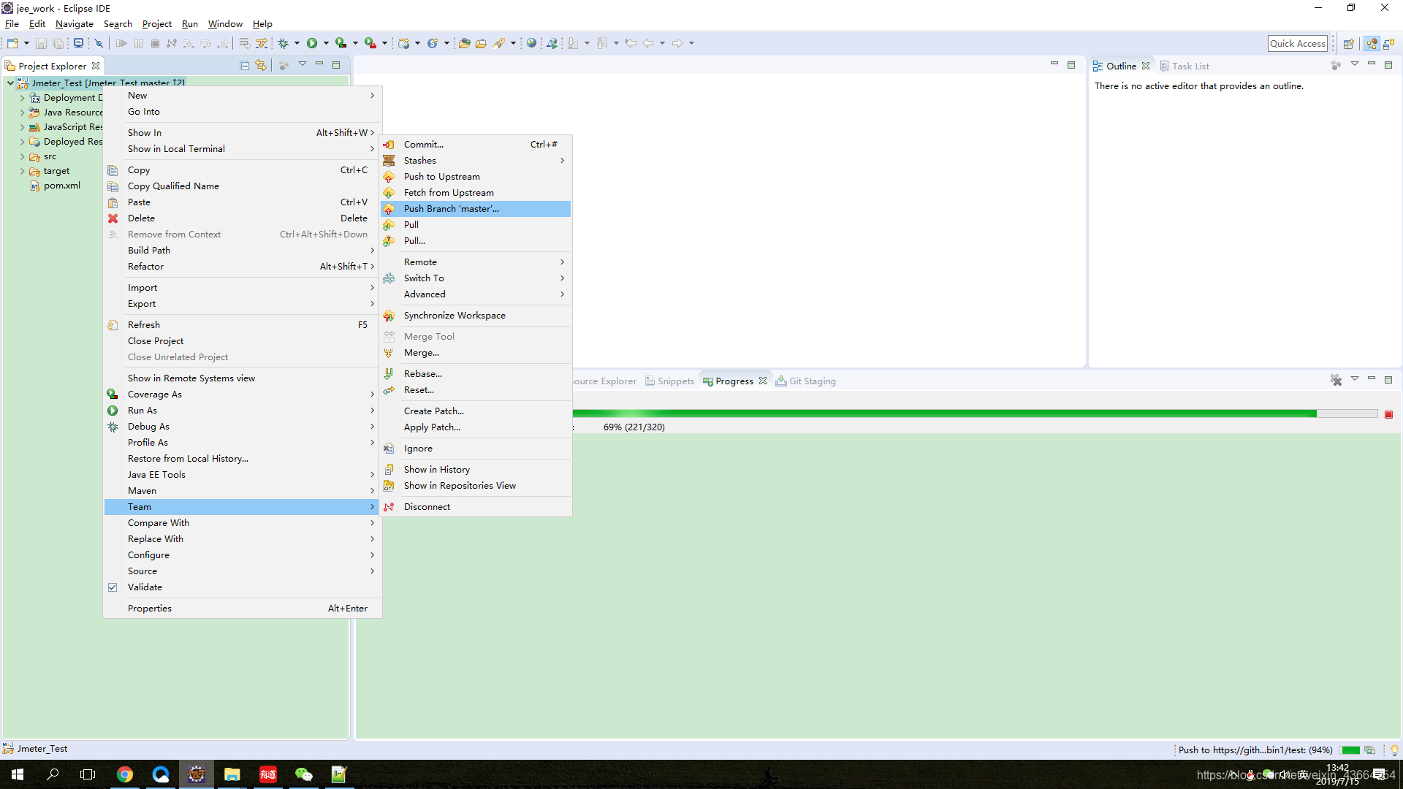Toggle Link with Editor in Project Explorer

[261, 66]
